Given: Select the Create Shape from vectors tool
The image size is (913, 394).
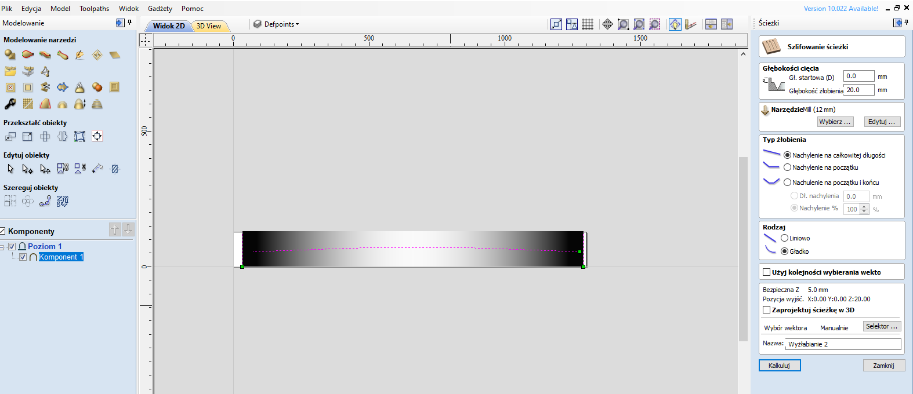Looking at the screenshot, I should [x=10, y=54].
